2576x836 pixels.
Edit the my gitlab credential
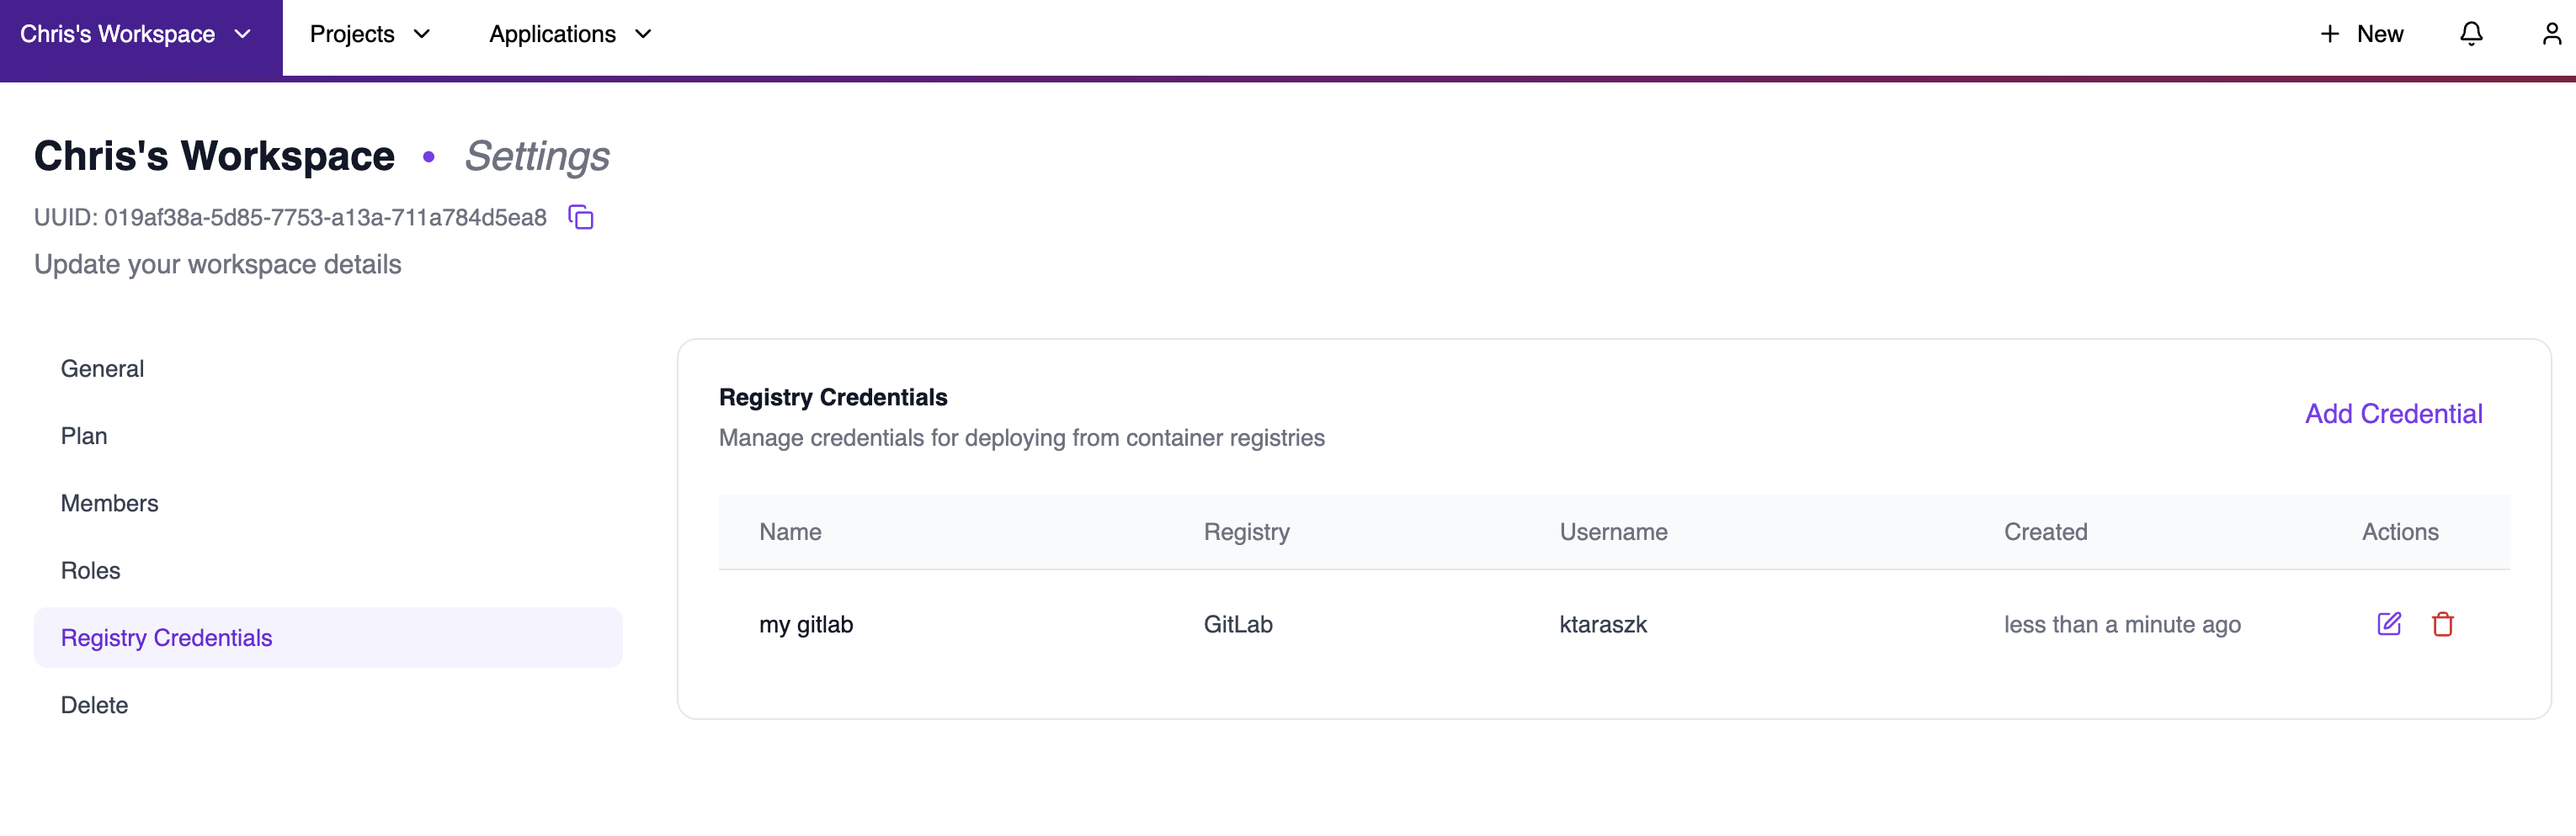click(x=2389, y=623)
